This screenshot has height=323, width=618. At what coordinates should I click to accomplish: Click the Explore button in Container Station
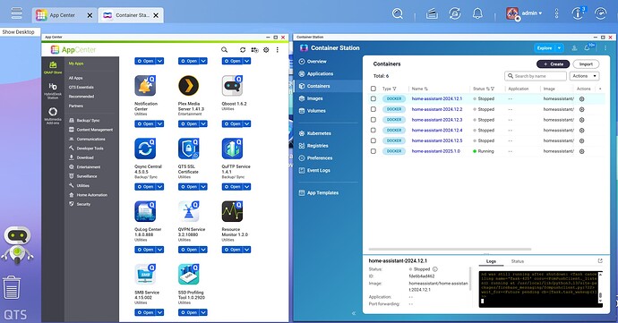coord(545,48)
